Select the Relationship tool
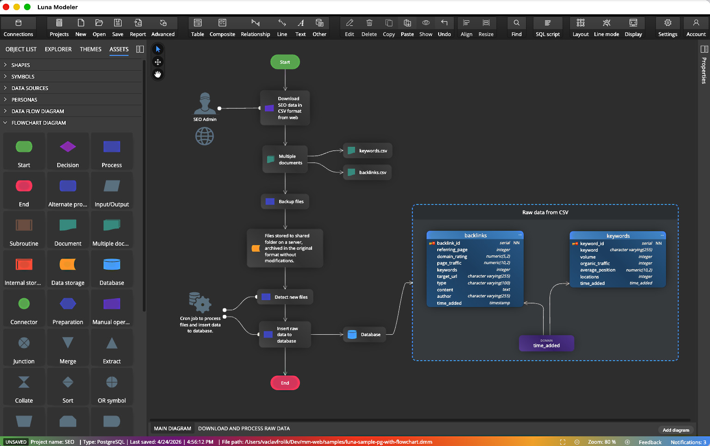The width and height of the screenshot is (710, 446). [x=255, y=27]
